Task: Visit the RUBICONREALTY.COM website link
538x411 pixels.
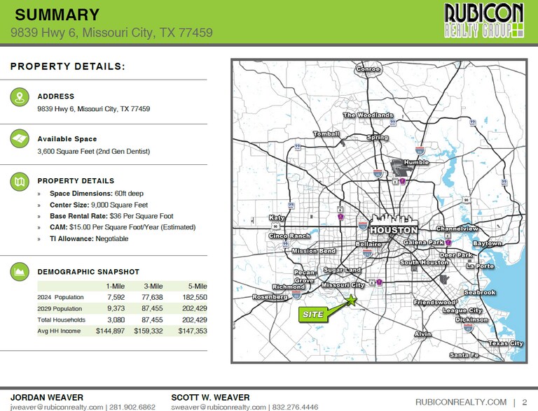Action: click(461, 402)
